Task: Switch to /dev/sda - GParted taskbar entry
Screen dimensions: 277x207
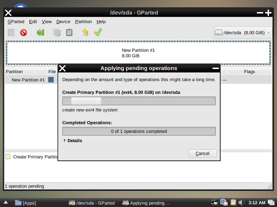Action: tap(91, 203)
